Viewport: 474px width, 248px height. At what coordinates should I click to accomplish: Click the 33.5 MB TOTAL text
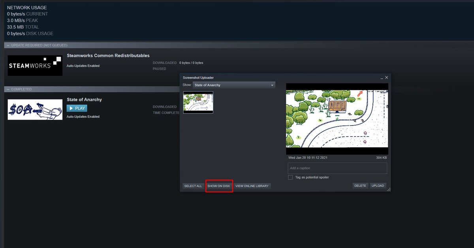(23, 27)
